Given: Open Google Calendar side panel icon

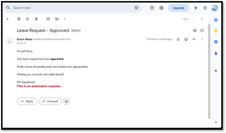Looking at the screenshot, I should 216,20.
